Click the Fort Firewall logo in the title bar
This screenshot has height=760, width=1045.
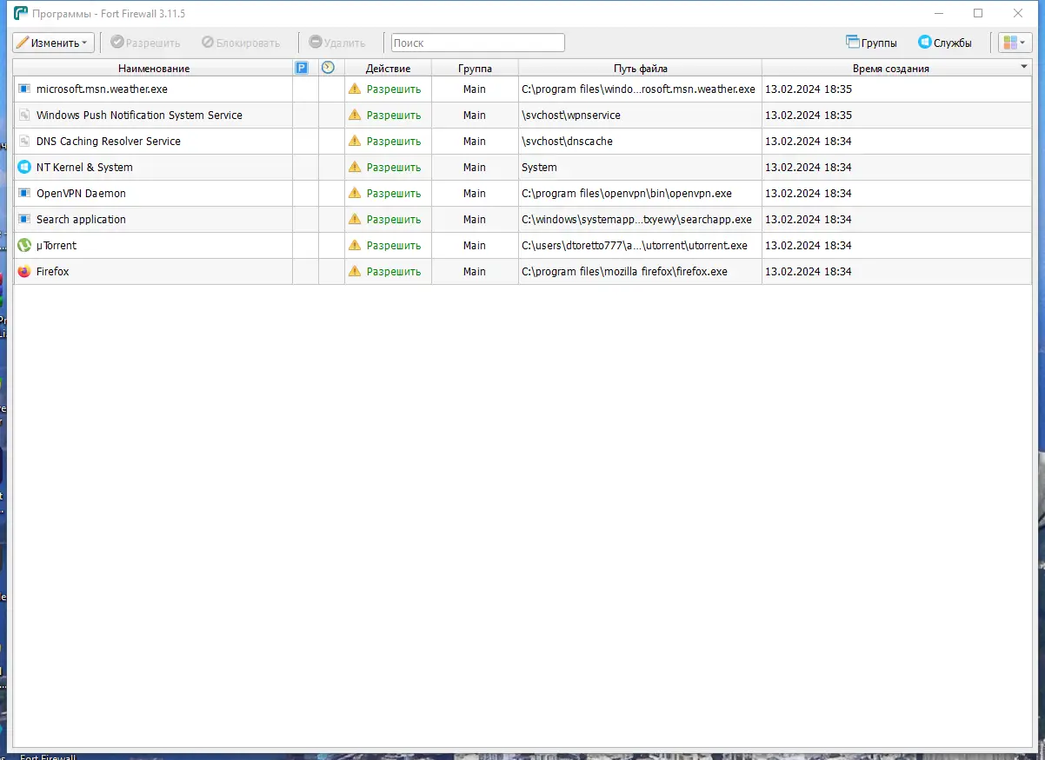pyautogui.click(x=21, y=13)
